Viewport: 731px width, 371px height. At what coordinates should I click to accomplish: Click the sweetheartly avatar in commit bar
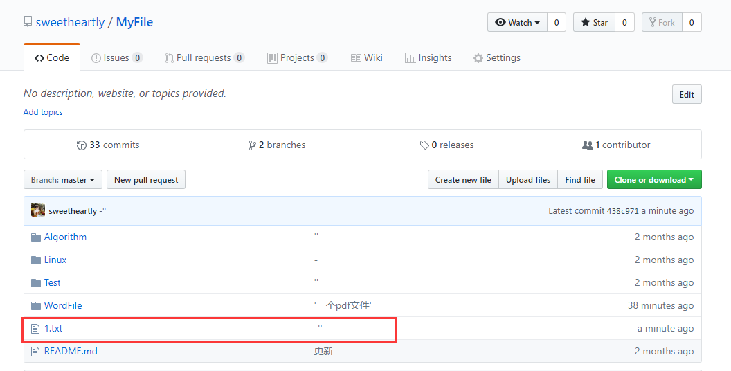(x=38, y=210)
